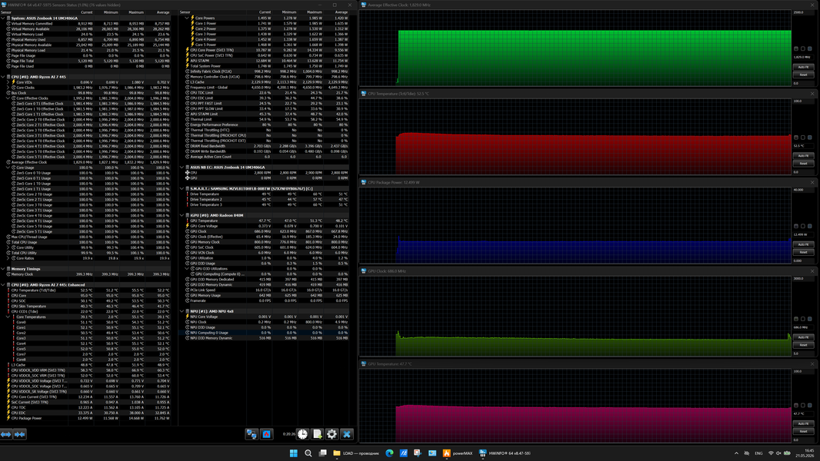Close the GPU Temperature graph window
The image size is (820, 461).
click(812, 364)
